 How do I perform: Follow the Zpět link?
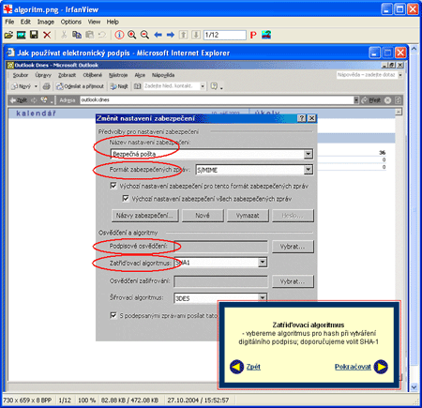click(253, 367)
